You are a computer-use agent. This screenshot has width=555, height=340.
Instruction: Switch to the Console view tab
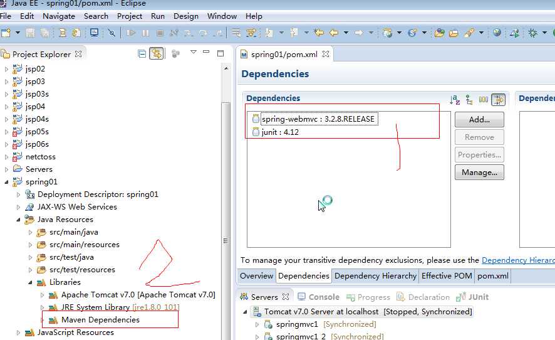pyautogui.click(x=319, y=297)
